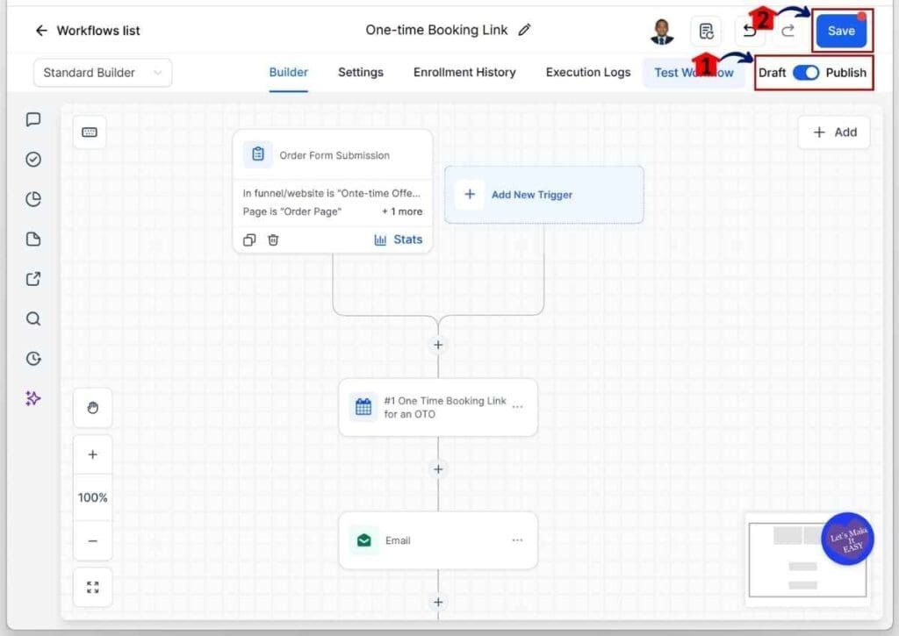Edit the workflow name with pencil icon
This screenshot has height=636, width=899.
click(x=525, y=30)
